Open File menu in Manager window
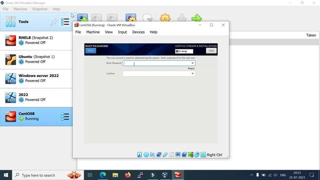 pyautogui.click(x=5, y=9)
